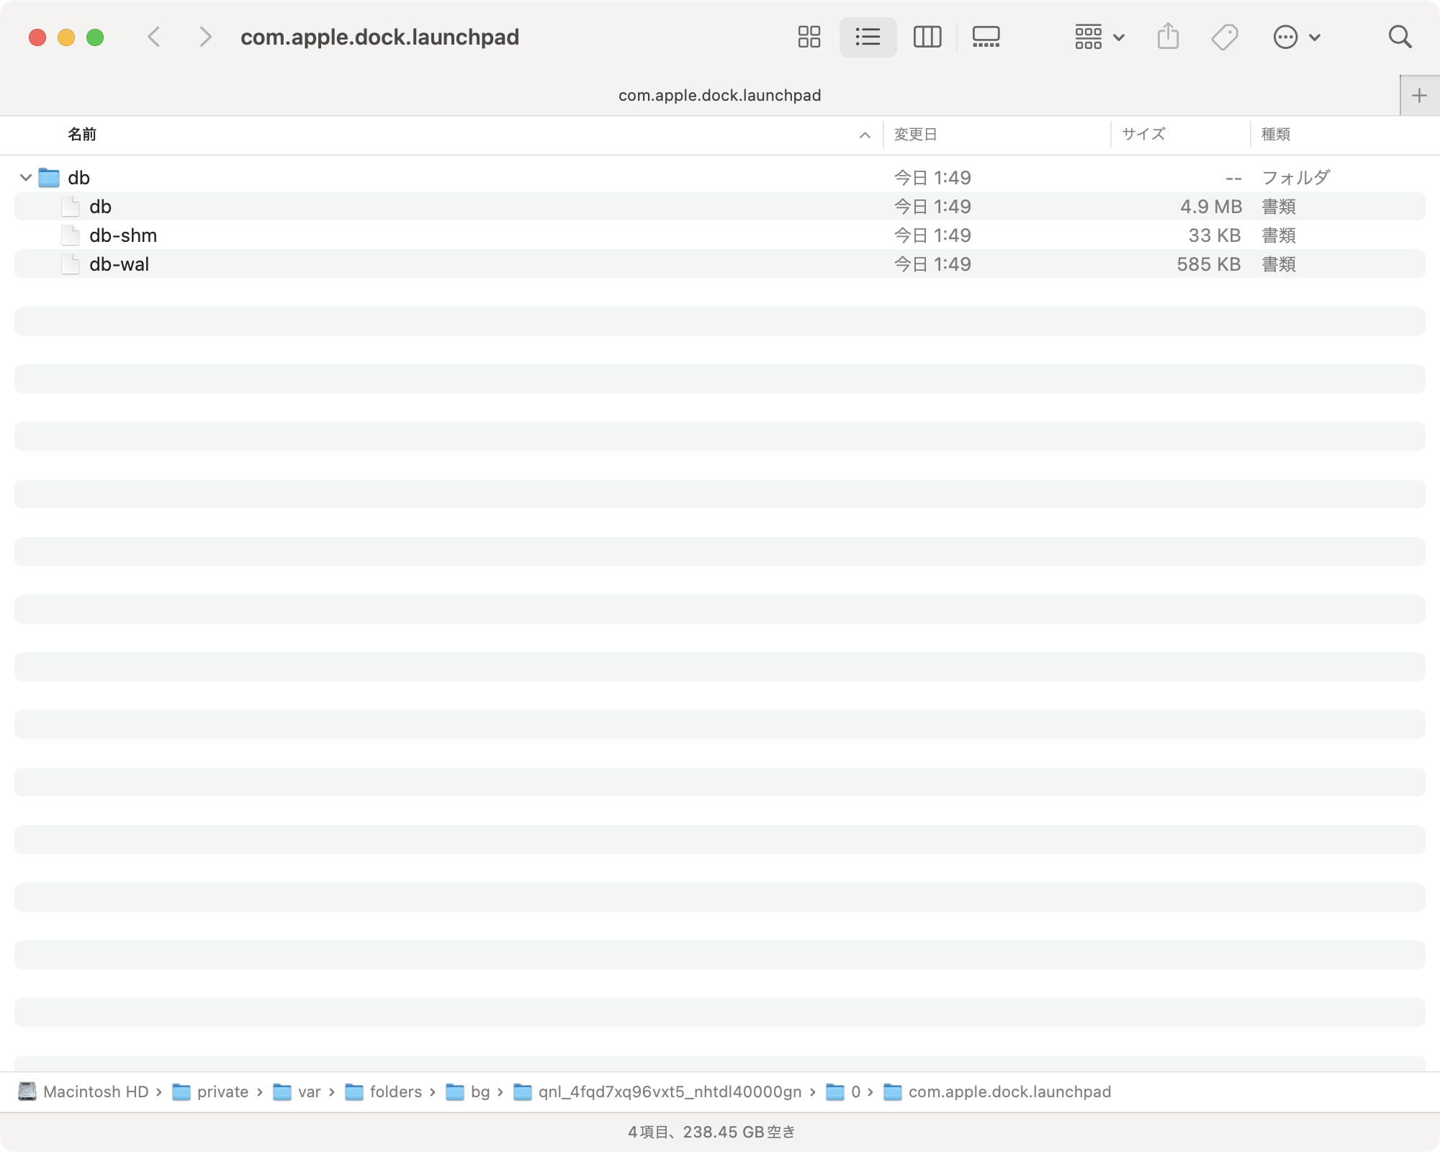The width and height of the screenshot is (1440, 1152).
Task: Minimize the Finder window
Action: tap(66, 37)
